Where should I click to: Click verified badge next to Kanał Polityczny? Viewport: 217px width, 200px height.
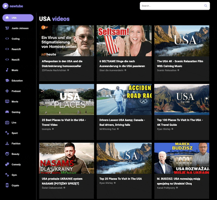coord(177,188)
